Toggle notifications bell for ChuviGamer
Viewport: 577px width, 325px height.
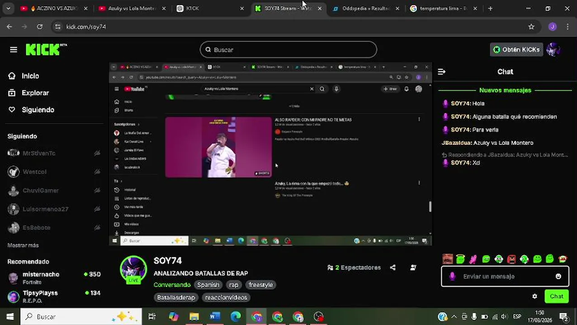pos(97,190)
